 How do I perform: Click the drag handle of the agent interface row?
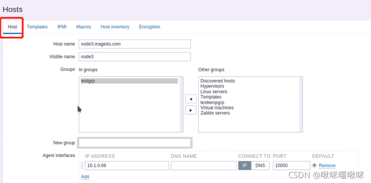[x=82, y=165]
